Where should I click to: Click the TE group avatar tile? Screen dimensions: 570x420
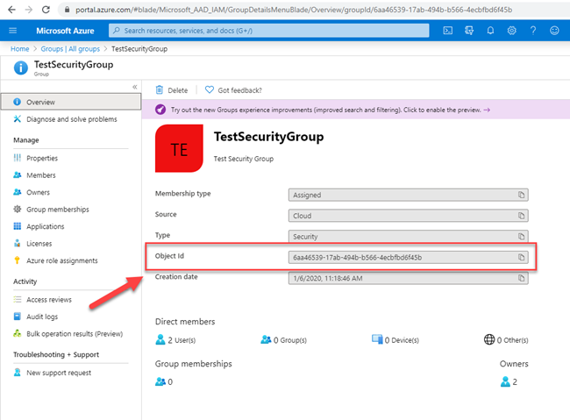coord(179,148)
